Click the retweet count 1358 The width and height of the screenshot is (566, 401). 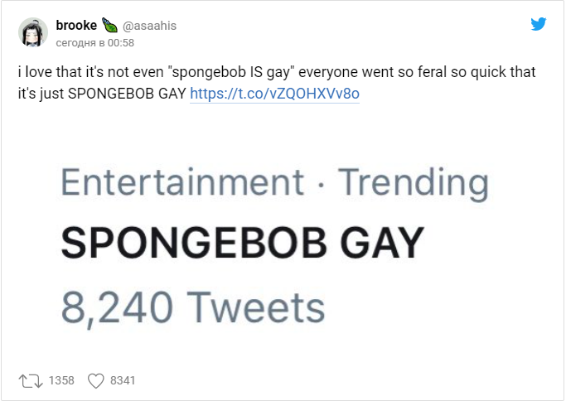pos(61,380)
